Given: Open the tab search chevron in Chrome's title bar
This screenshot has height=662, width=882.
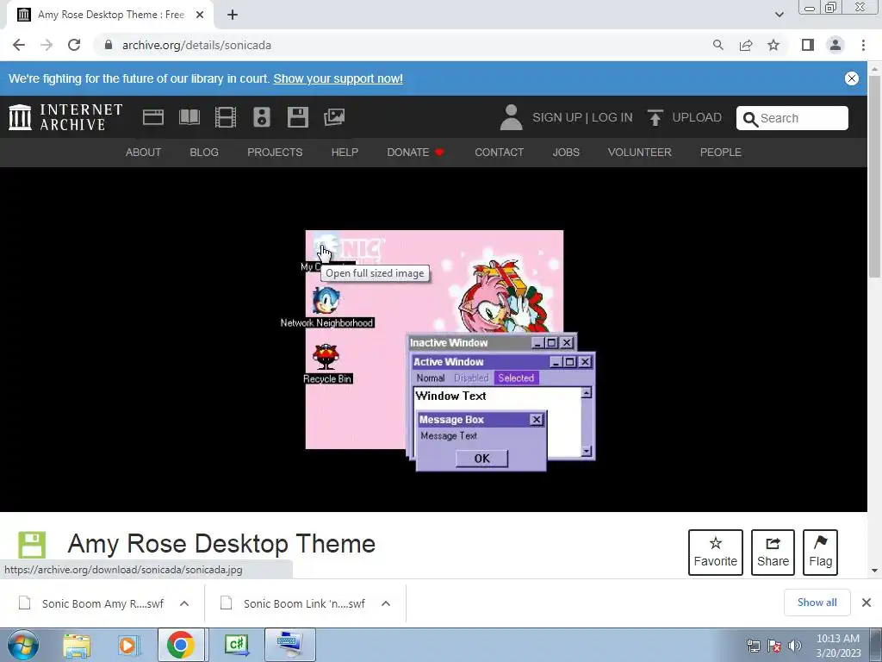Looking at the screenshot, I should 779,15.
